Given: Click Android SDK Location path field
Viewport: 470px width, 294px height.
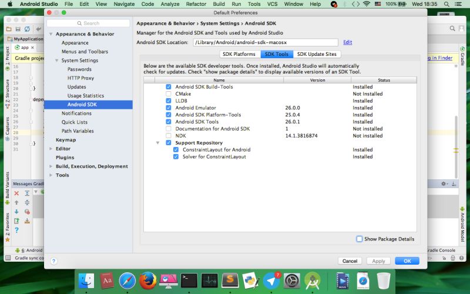Looking at the screenshot, I should point(266,42).
